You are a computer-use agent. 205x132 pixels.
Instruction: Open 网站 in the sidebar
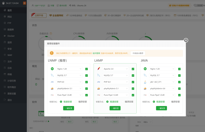pos(13,17)
